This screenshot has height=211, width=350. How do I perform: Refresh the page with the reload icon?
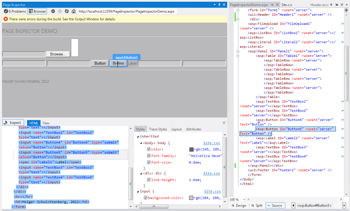(66, 11)
